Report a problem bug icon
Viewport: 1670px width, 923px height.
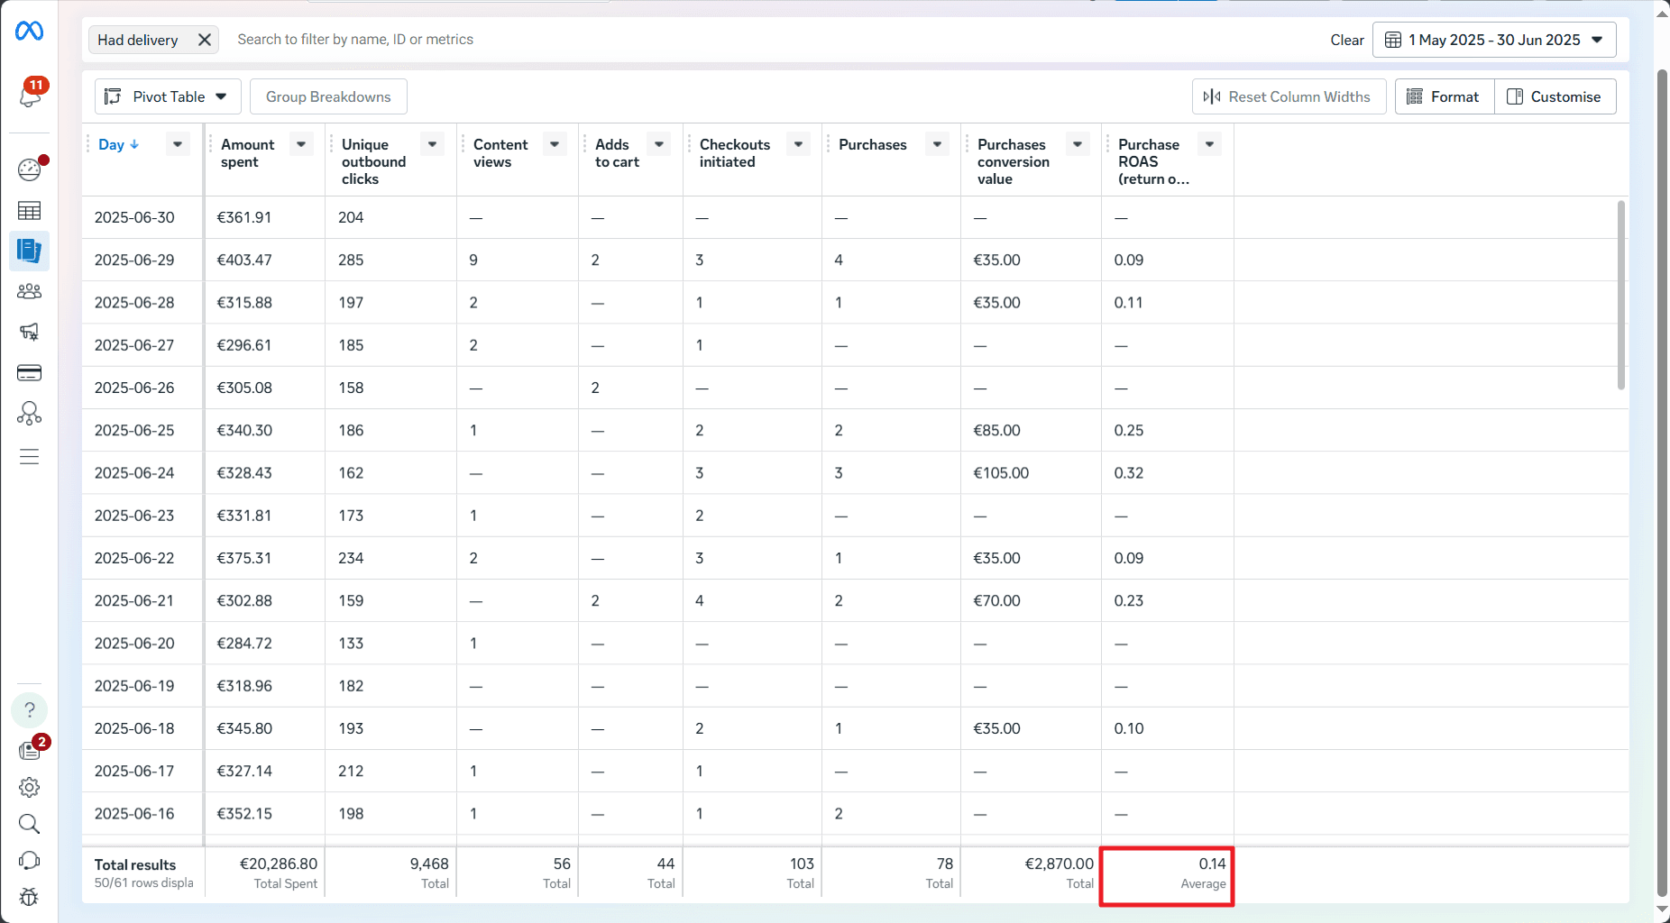click(x=30, y=897)
